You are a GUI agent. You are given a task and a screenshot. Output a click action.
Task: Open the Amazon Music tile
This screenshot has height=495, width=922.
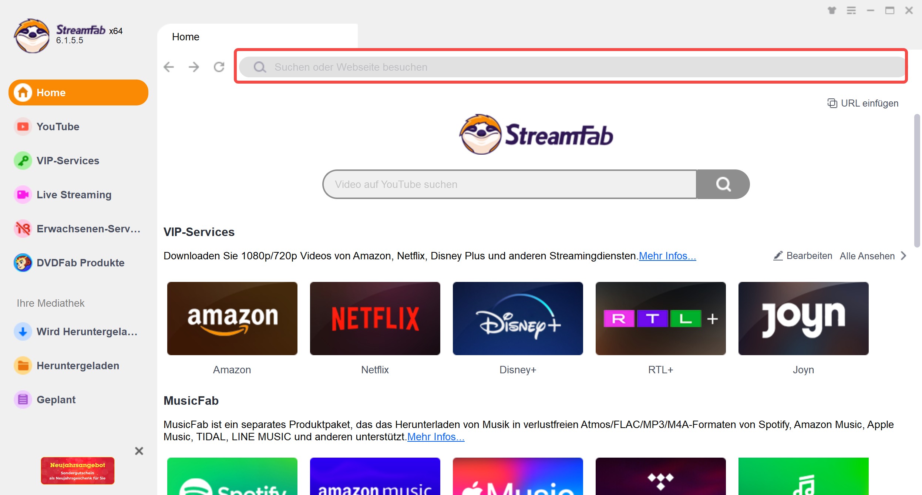tap(375, 476)
